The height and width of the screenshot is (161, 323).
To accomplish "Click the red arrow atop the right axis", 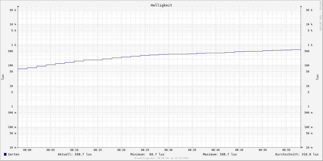I will [x=301, y=6].
